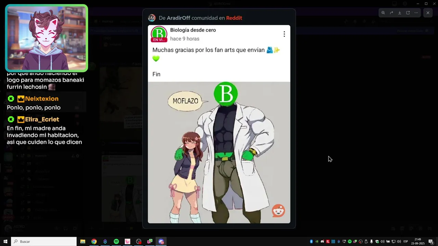Open File Explorer from the taskbar
Image resolution: width=438 pixels, height=246 pixels.
pos(83,242)
